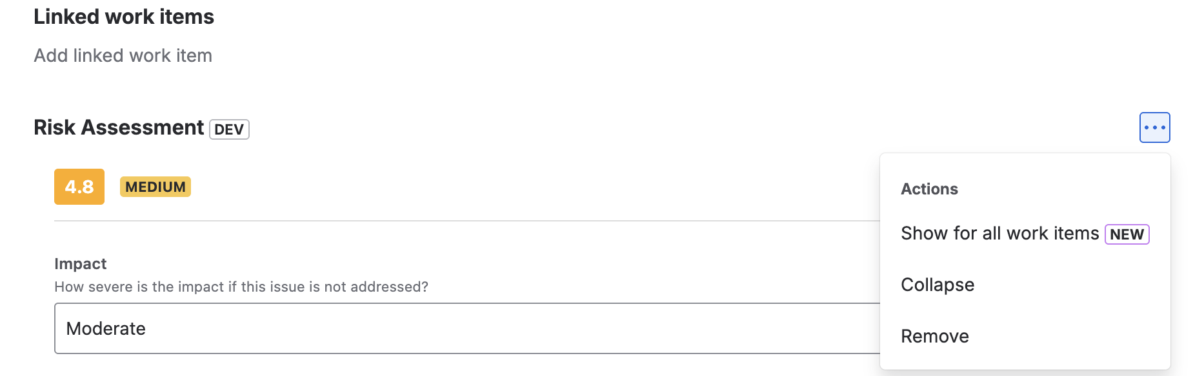
Task: Choose Remove from the Actions menu
Action: pyautogui.click(x=934, y=336)
